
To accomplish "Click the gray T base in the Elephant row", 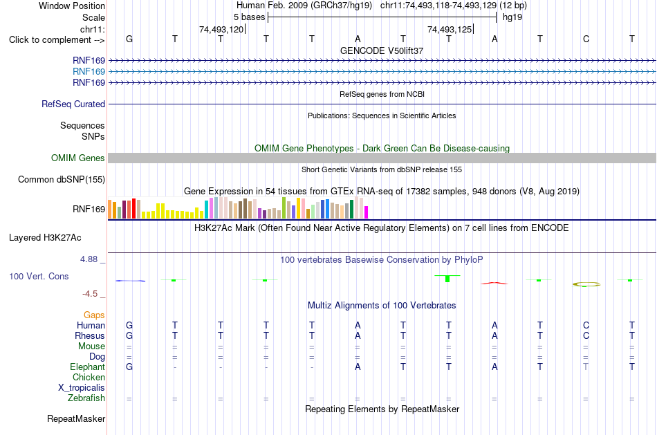I will (586, 367).
